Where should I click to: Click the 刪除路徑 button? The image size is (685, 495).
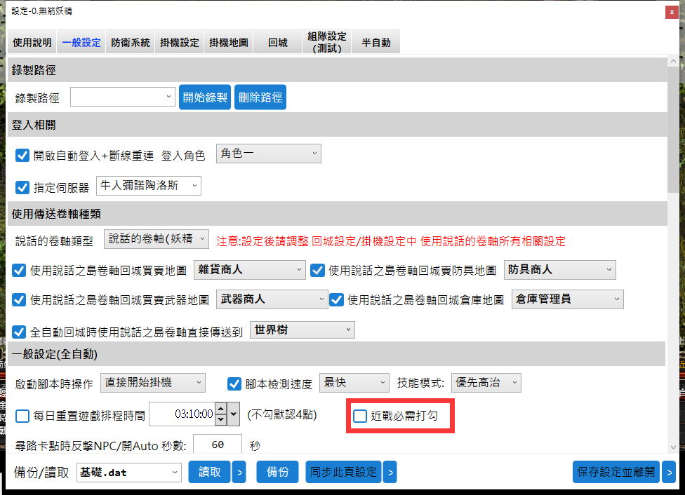pyautogui.click(x=260, y=97)
